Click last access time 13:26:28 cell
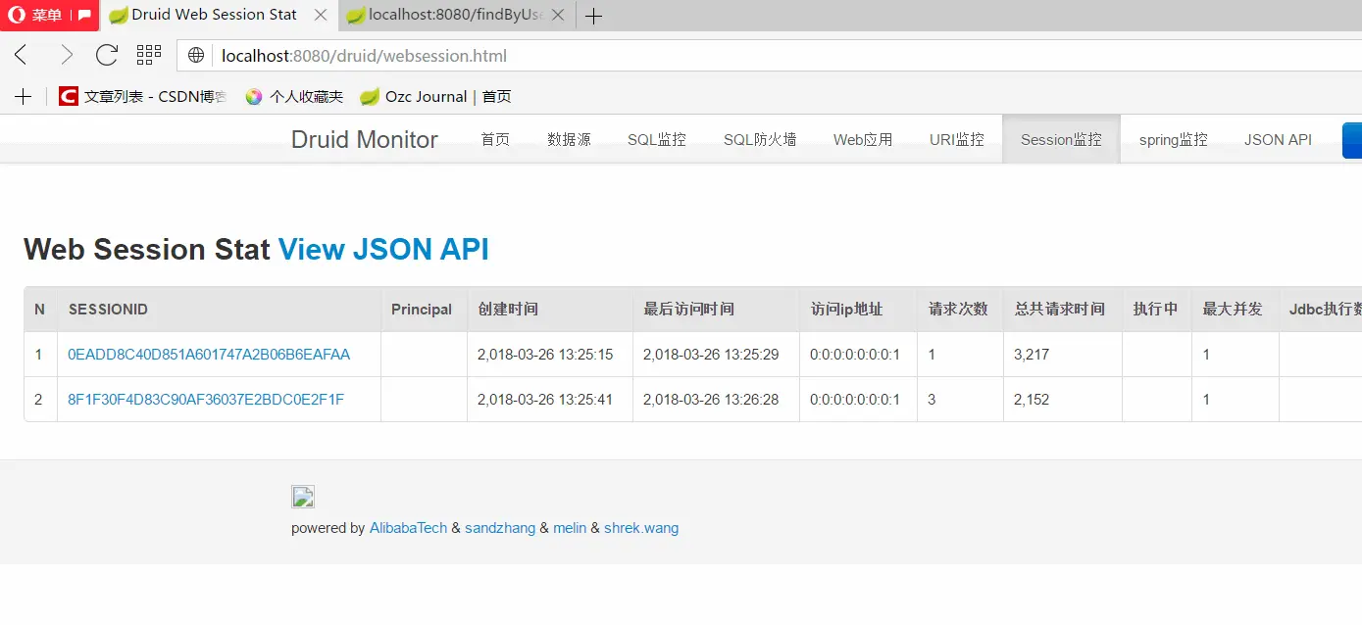This screenshot has height=625, width=1362. [x=716, y=400]
